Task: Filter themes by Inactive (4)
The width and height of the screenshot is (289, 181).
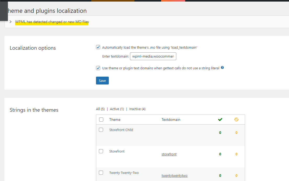Action: coord(137,109)
